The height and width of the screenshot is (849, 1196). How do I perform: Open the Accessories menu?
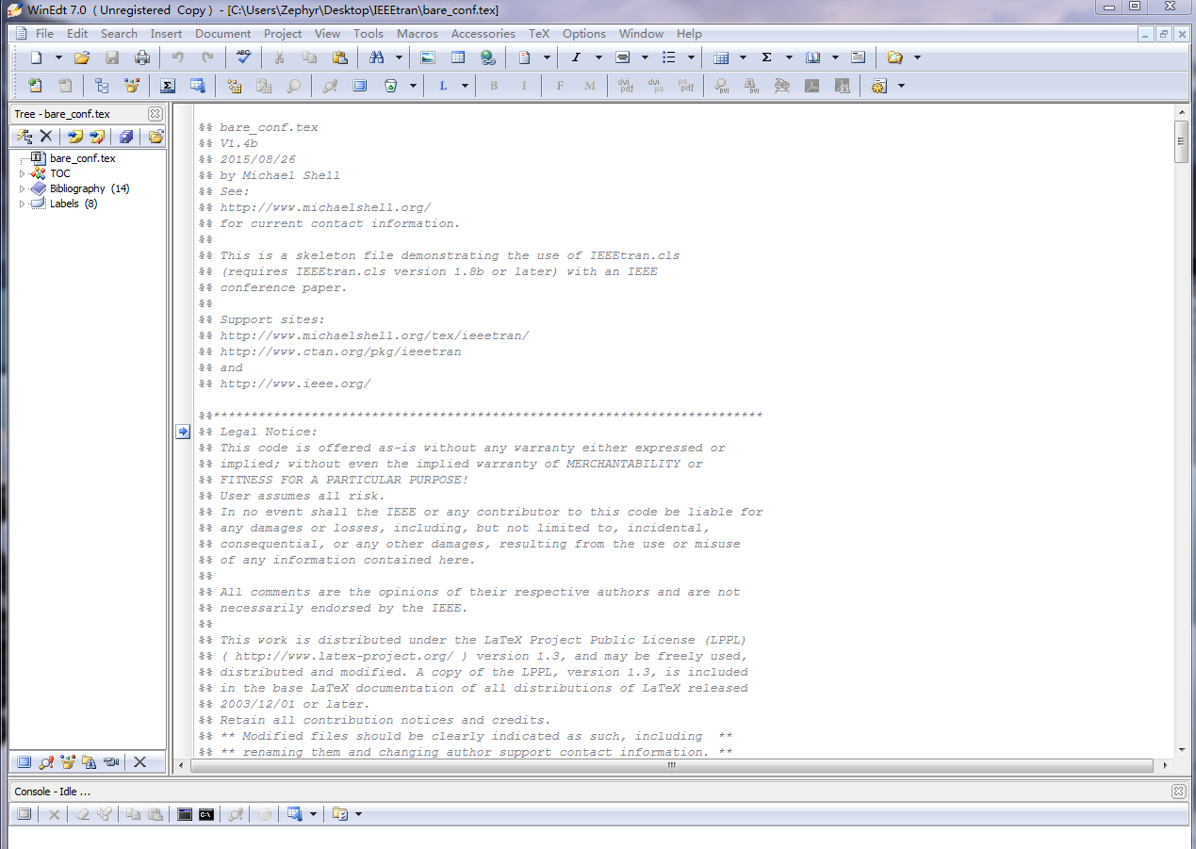tap(483, 34)
